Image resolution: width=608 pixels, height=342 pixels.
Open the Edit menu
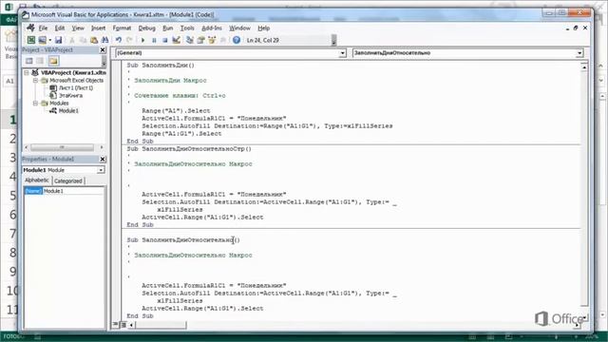60,28
